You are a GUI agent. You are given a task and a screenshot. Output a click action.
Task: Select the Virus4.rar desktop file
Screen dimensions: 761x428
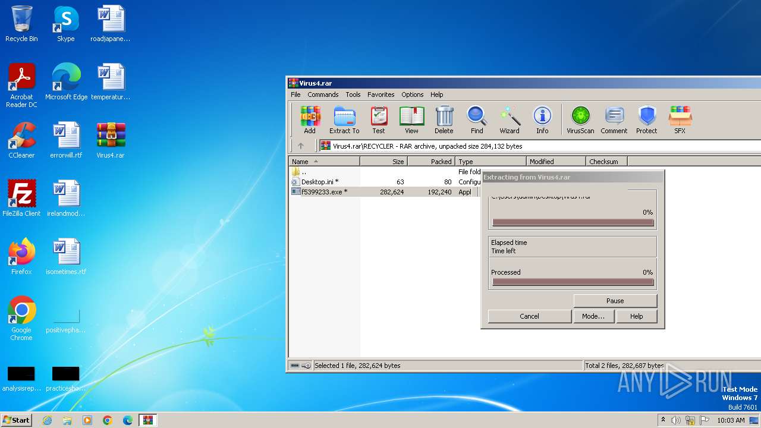pyautogui.click(x=111, y=140)
